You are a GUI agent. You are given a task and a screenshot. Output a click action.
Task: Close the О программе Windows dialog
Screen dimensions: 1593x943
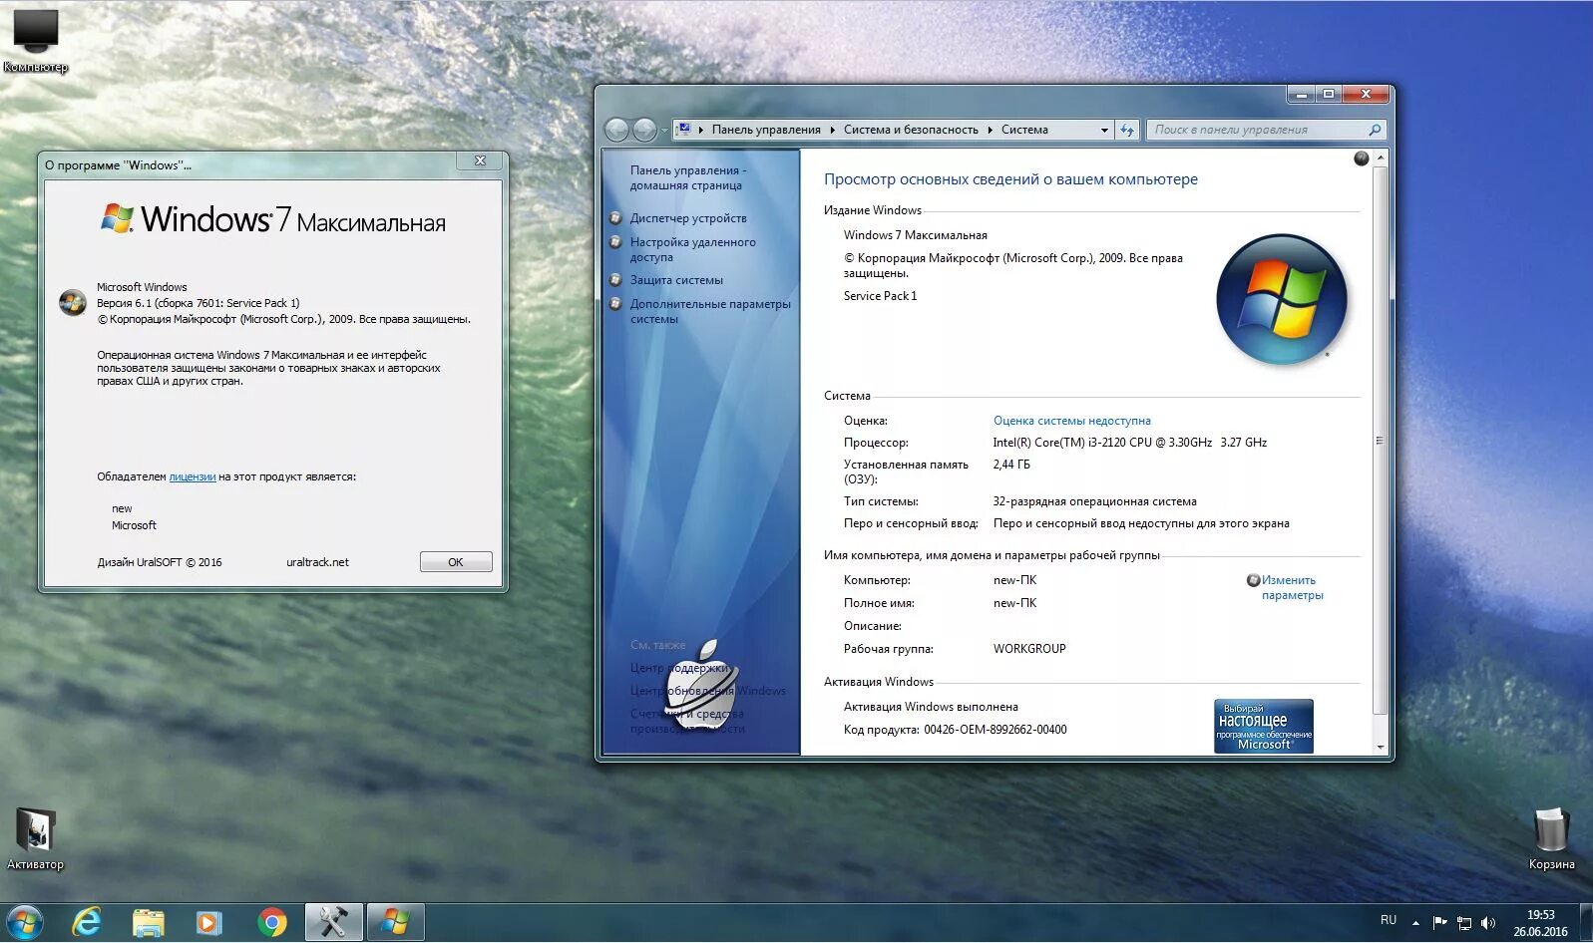(480, 160)
